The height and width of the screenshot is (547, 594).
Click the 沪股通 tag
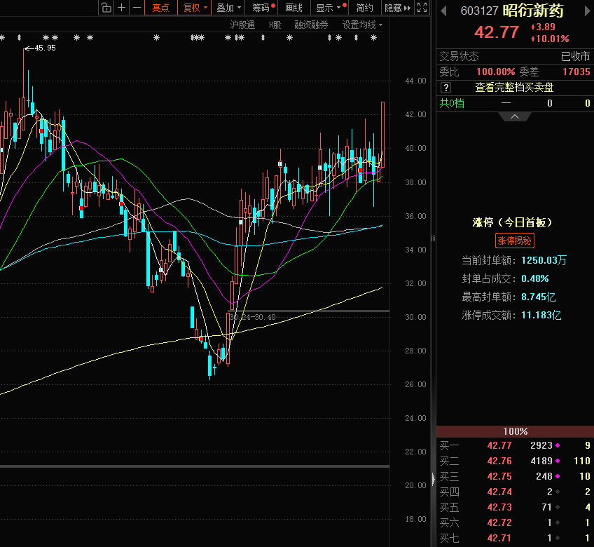[x=242, y=25]
